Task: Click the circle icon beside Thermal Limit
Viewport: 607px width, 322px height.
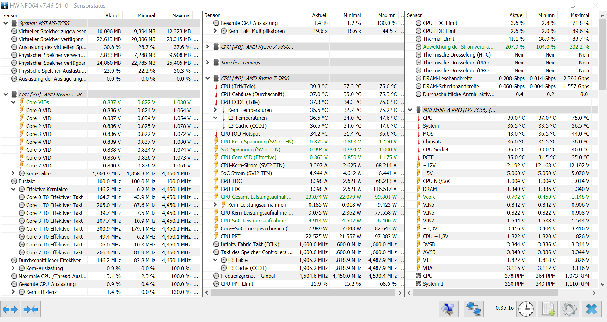Action: pyautogui.click(x=419, y=39)
